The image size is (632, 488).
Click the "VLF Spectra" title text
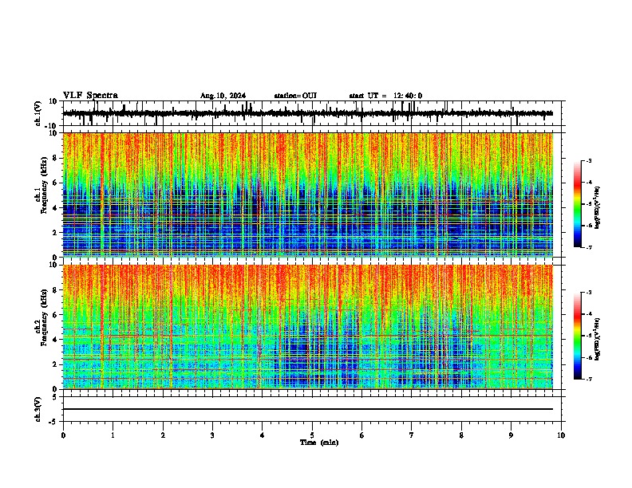[x=90, y=96]
